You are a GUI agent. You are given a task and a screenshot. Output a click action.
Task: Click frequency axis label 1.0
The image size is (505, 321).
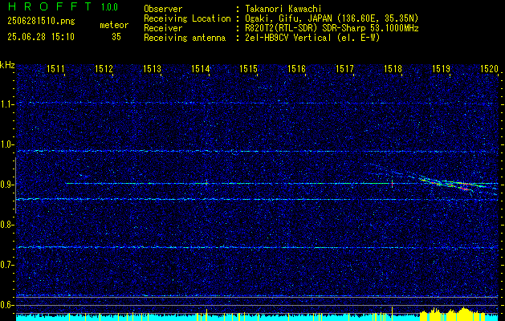7,145
